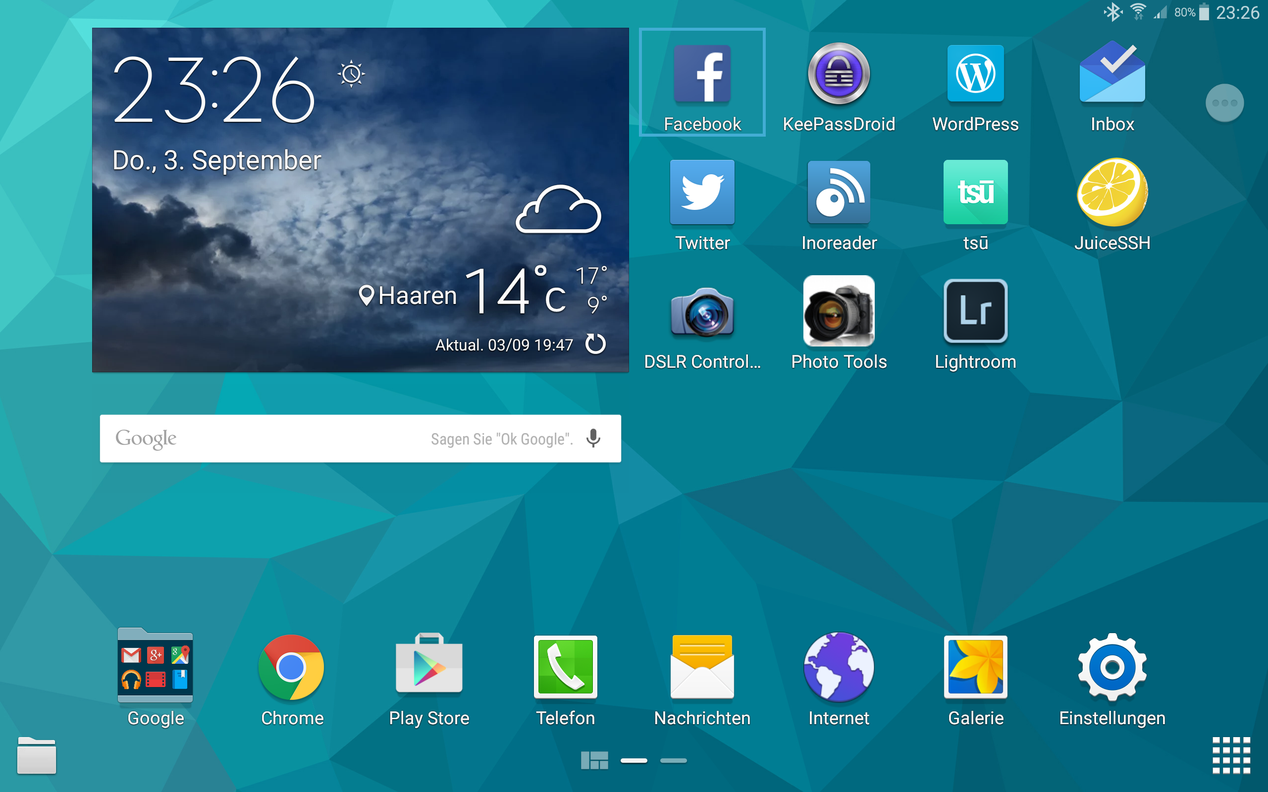Viewport: 1268px width, 792px height.
Task: Tap the status bar clock 23:26
Action: click(1237, 12)
